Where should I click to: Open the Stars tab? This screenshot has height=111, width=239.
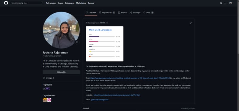pos(148,12)
